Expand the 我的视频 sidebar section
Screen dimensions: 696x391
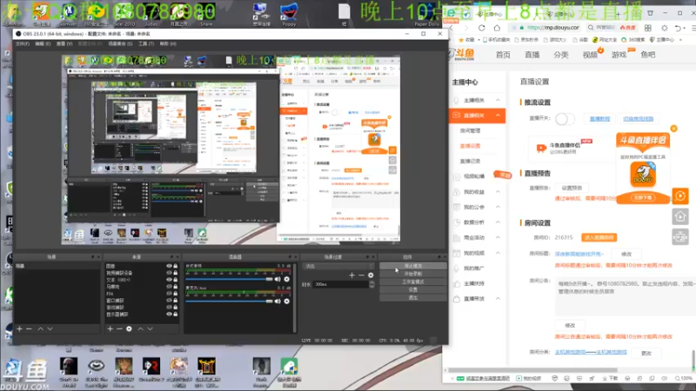(x=498, y=253)
